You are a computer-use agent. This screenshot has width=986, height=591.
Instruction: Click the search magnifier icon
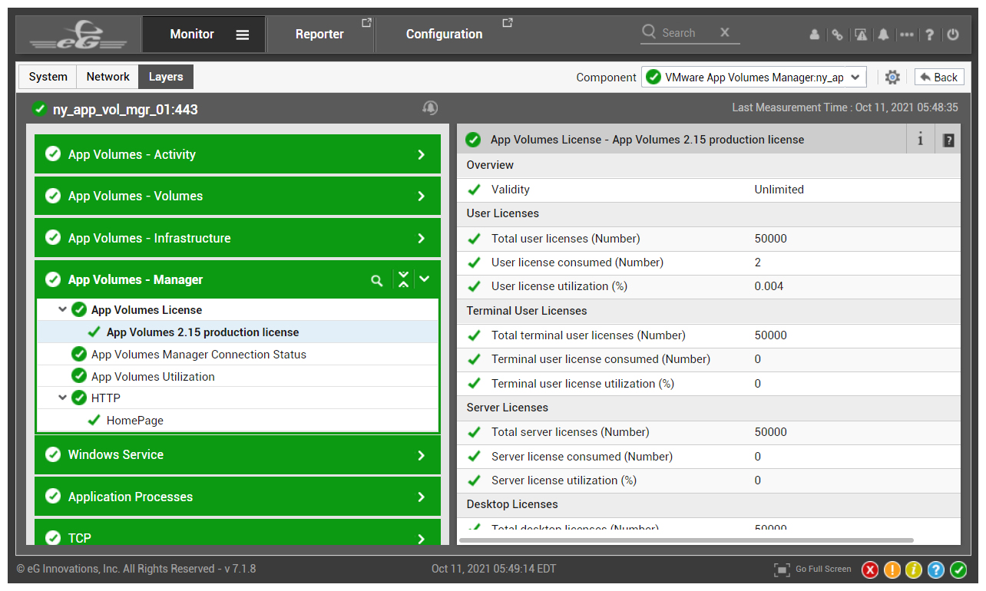coord(650,32)
